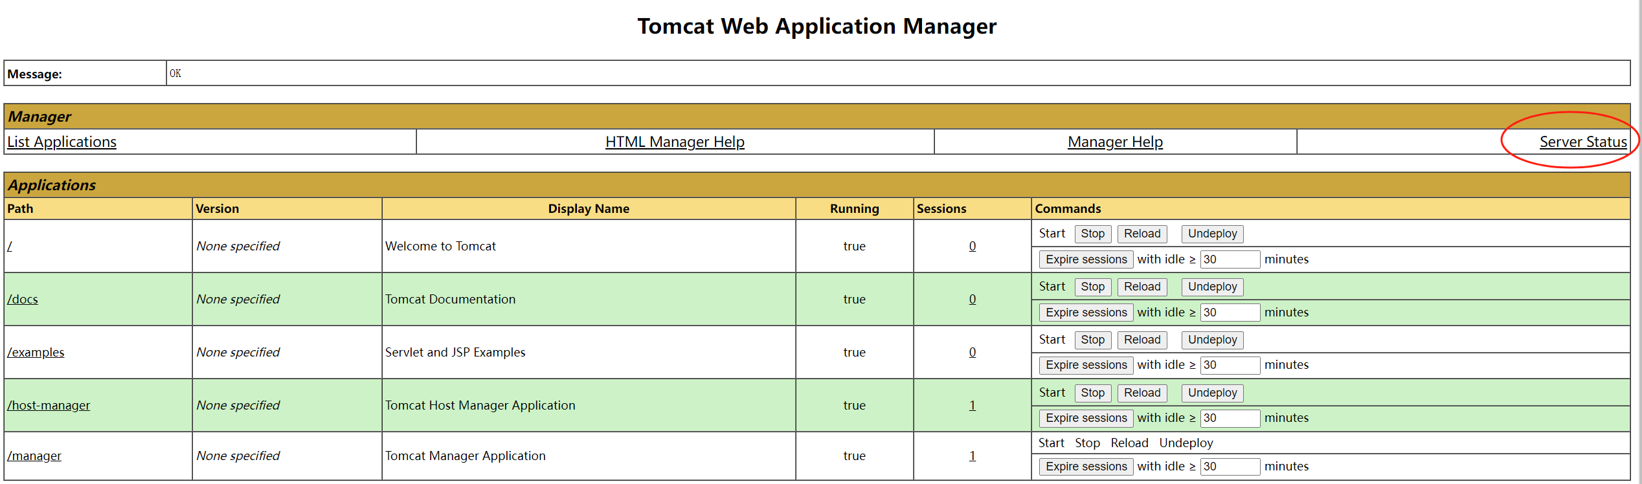Undeploy the Welcome to Tomcat application

pos(1212,234)
